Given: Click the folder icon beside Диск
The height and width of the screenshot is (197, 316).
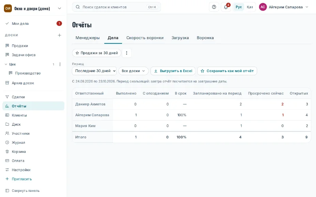Looking at the screenshot, I should coord(7,124).
